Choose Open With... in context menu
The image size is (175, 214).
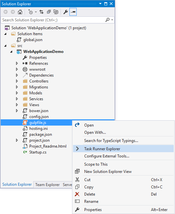123,132
